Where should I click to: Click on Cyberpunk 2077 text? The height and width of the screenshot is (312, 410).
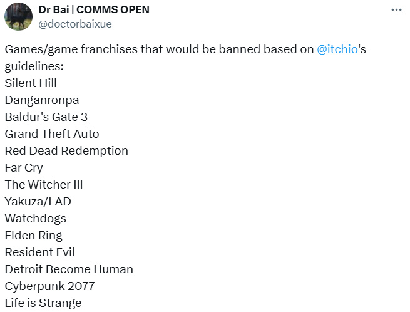(x=51, y=286)
